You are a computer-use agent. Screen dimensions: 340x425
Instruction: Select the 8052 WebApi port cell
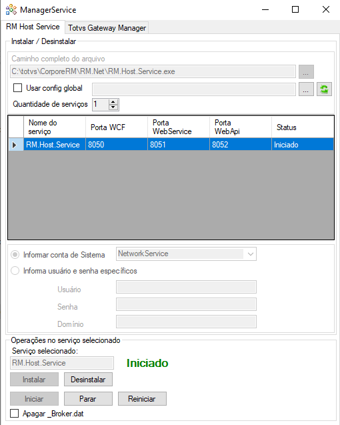pos(241,145)
